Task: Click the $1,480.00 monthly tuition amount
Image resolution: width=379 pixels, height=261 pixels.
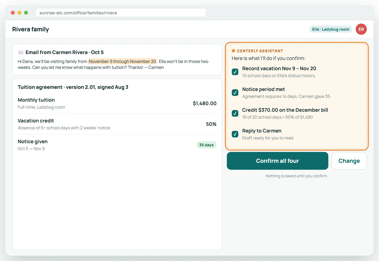Action: (x=205, y=103)
